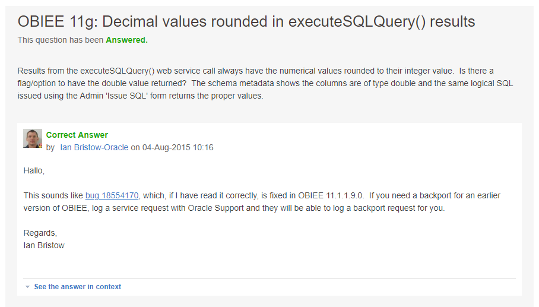
Task: Click the OBIEE 11.1.1.9.0 version text in answer
Action: coord(330,195)
